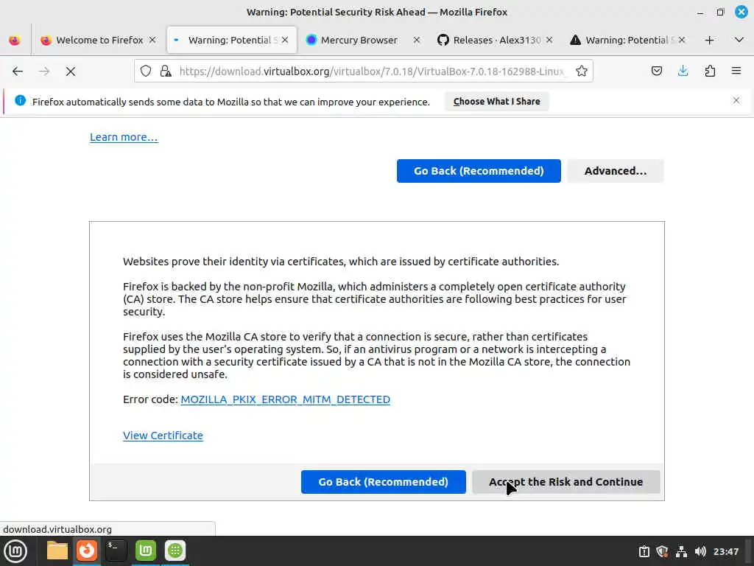
Task: Open tracking protection shield icon
Action: 146,71
